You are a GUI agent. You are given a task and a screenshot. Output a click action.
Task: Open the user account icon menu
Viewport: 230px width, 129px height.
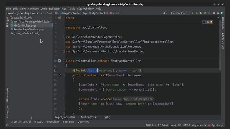click(165, 13)
